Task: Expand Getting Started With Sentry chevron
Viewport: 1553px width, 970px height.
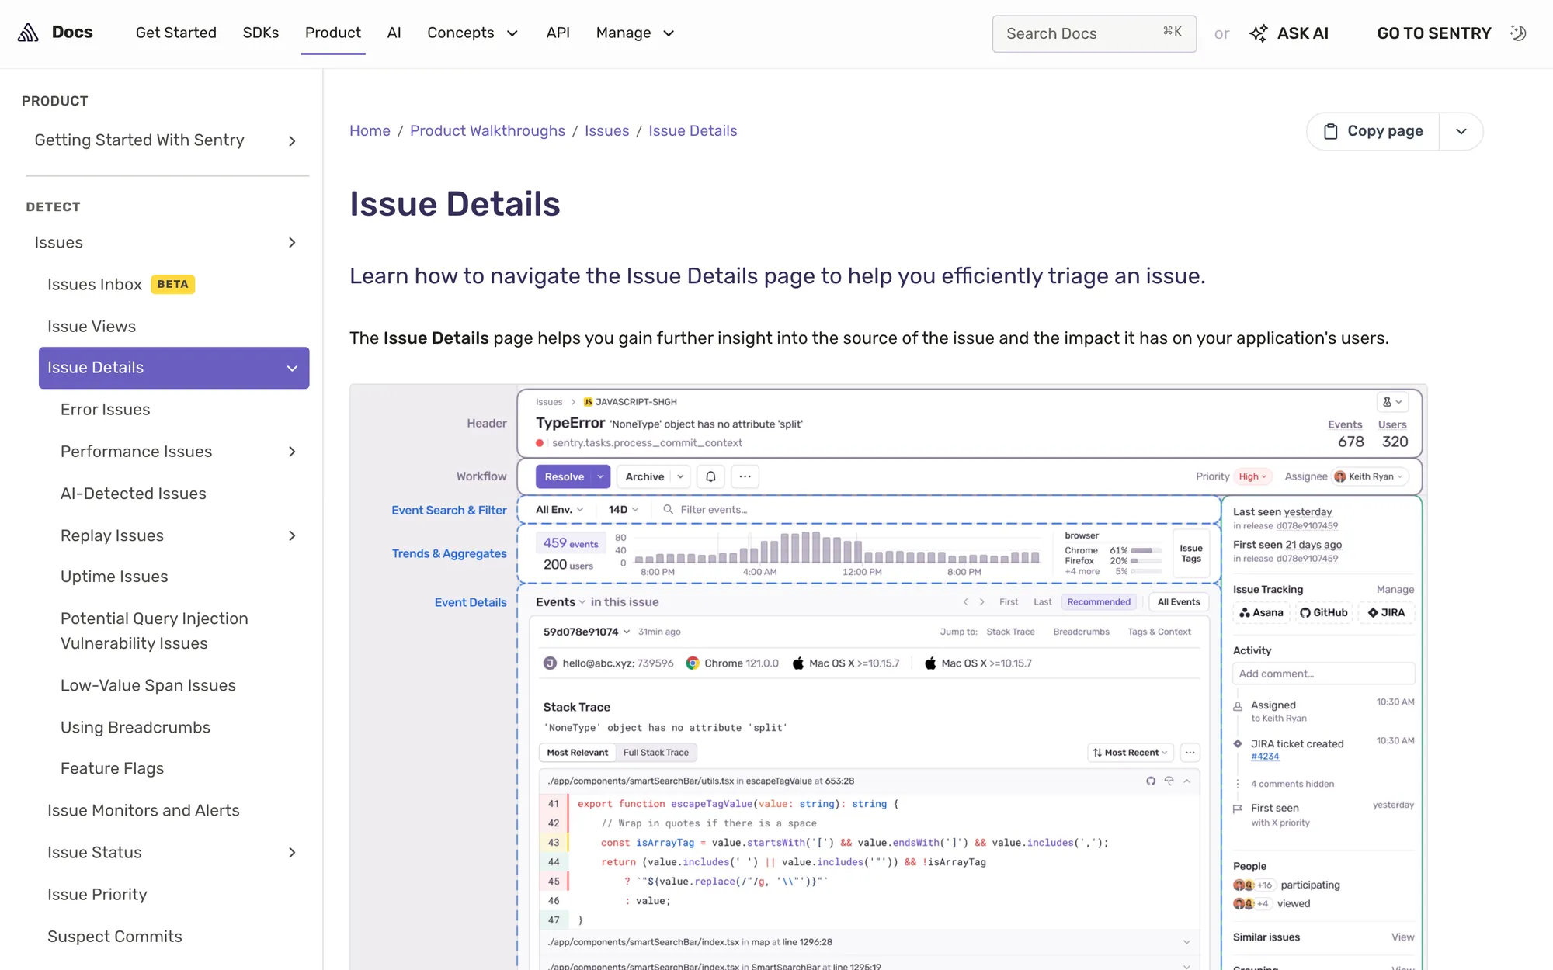Action: coord(292,140)
